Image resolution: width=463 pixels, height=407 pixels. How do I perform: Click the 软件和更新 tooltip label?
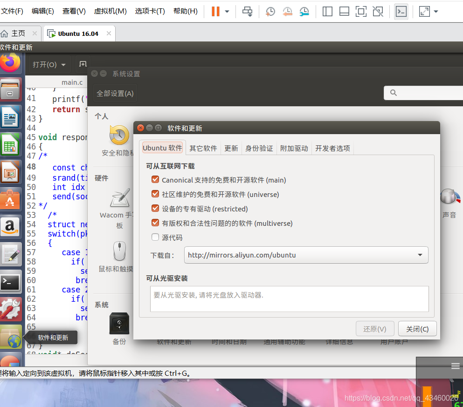53,338
